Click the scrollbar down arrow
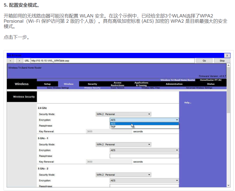 pyautogui.click(x=228, y=185)
